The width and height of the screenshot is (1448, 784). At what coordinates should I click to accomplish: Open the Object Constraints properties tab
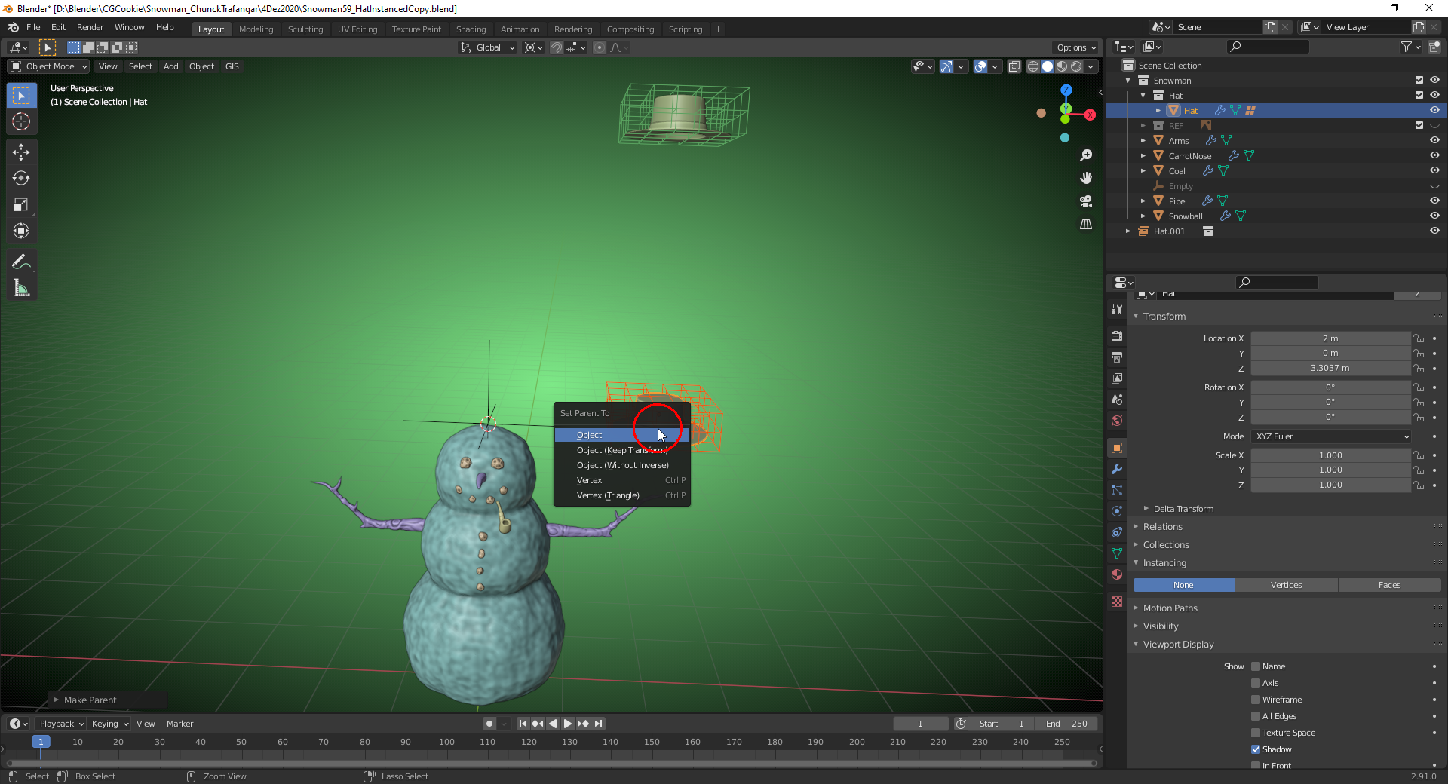1117,532
